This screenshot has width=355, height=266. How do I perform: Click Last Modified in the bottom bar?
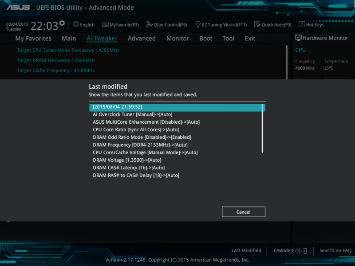click(x=246, y=250)
